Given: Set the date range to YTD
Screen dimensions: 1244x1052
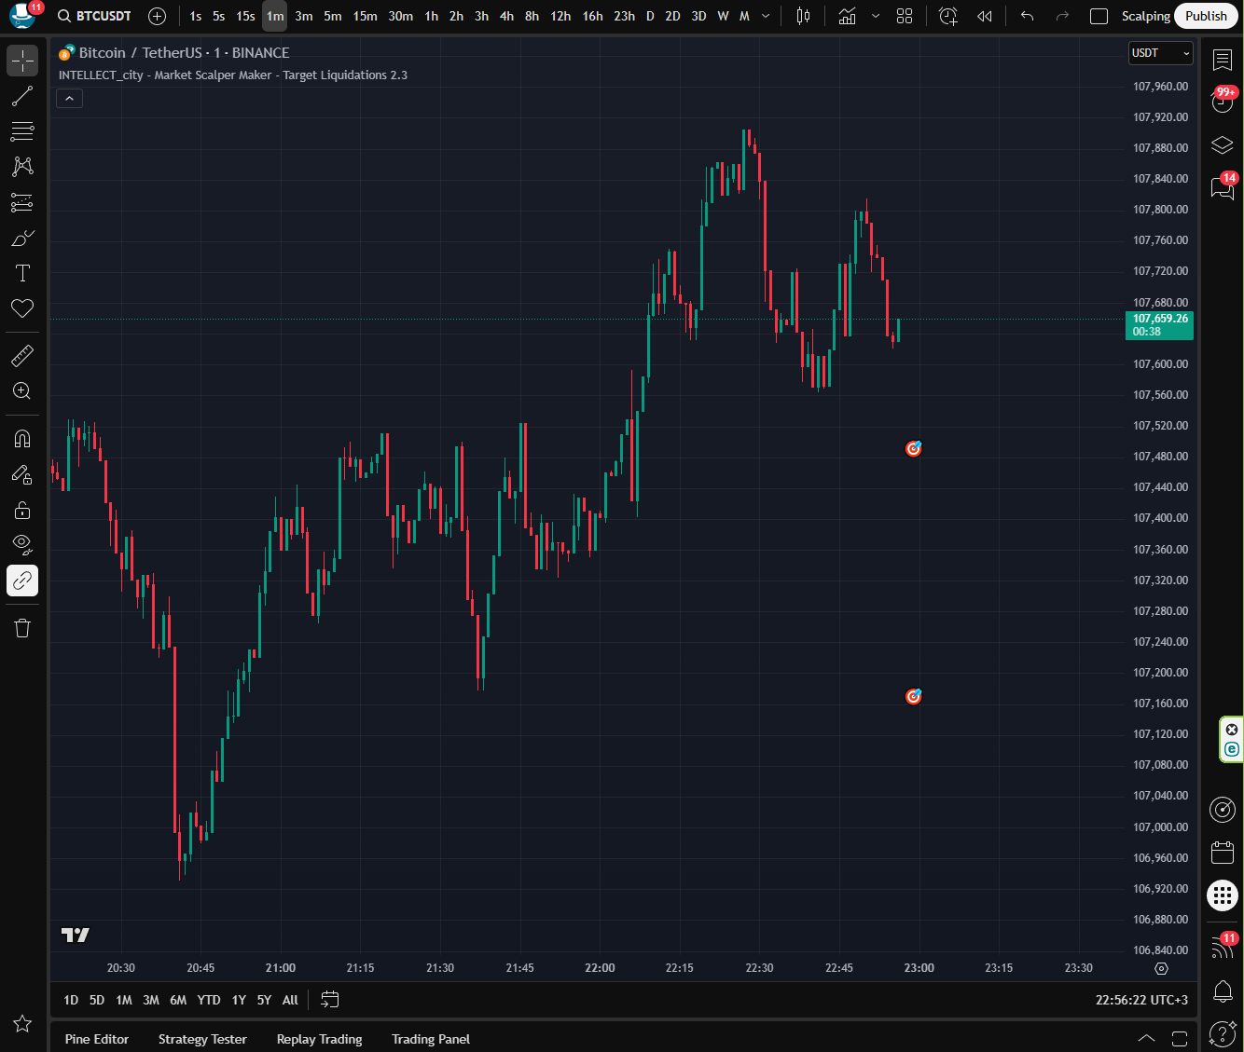Looking at the screenshot, I should (x=209, y=1000).
